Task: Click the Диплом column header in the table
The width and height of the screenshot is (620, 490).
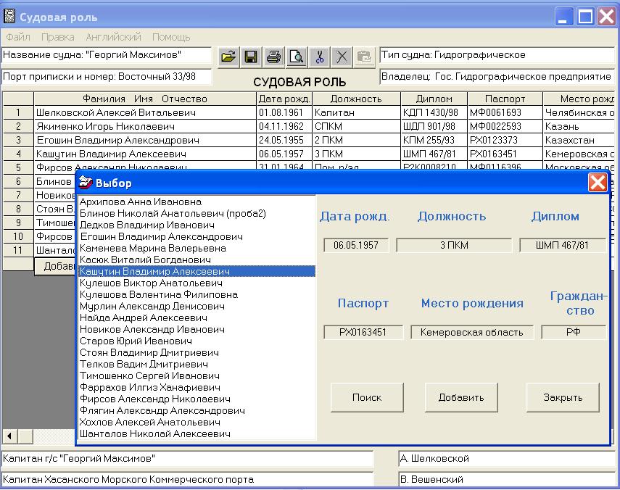Action: [x=434, y=99]
